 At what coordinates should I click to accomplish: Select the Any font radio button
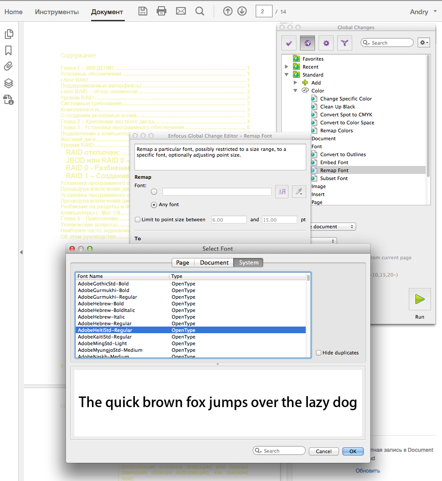[x=154, y=204]
